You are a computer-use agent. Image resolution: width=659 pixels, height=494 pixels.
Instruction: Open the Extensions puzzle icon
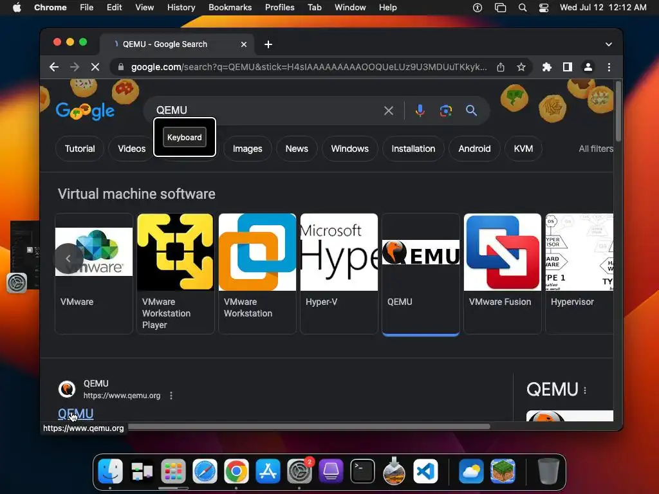[547, 67]
